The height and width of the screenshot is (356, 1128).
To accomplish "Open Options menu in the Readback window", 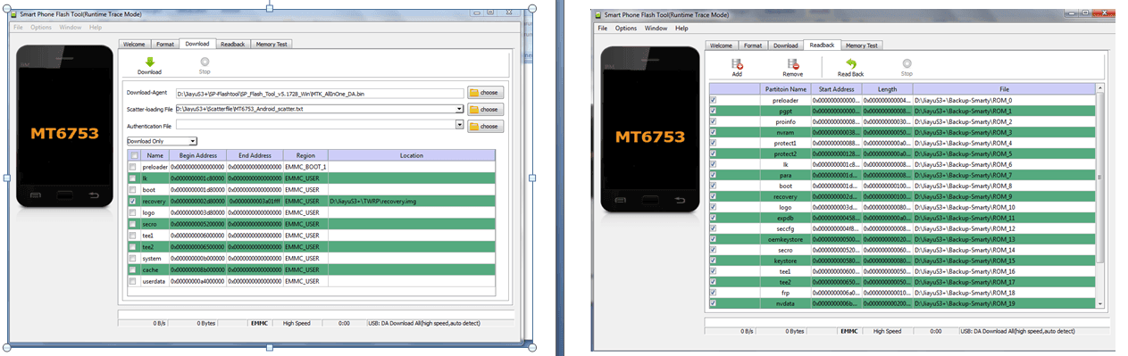I will click(x=626, y=29).
